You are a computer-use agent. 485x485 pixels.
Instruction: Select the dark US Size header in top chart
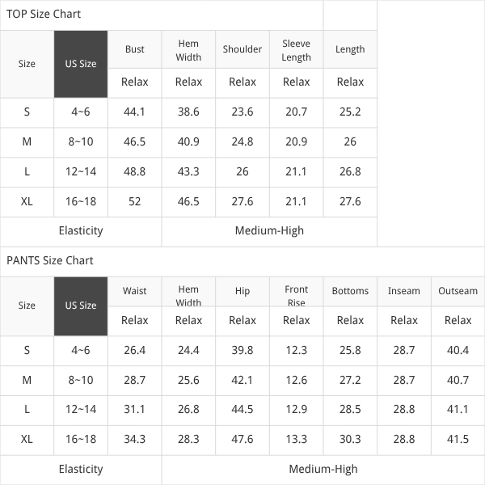coord(81,64)
